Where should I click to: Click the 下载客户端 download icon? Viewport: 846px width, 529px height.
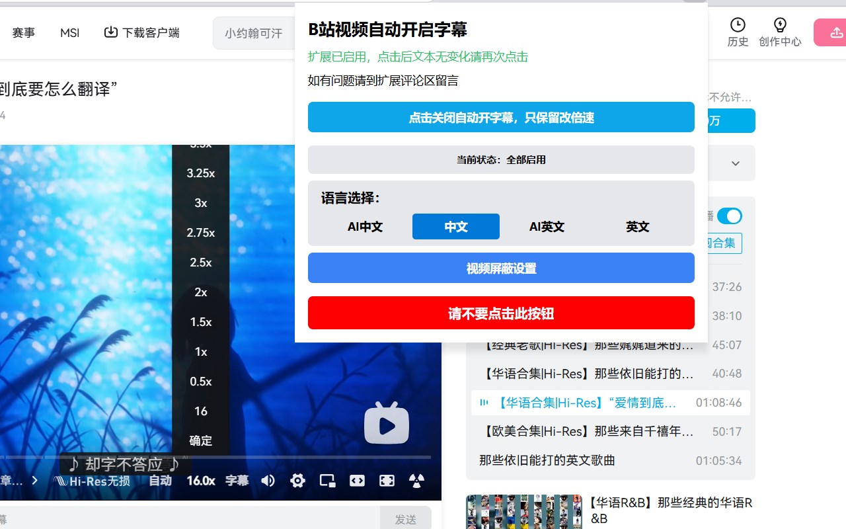111,32
